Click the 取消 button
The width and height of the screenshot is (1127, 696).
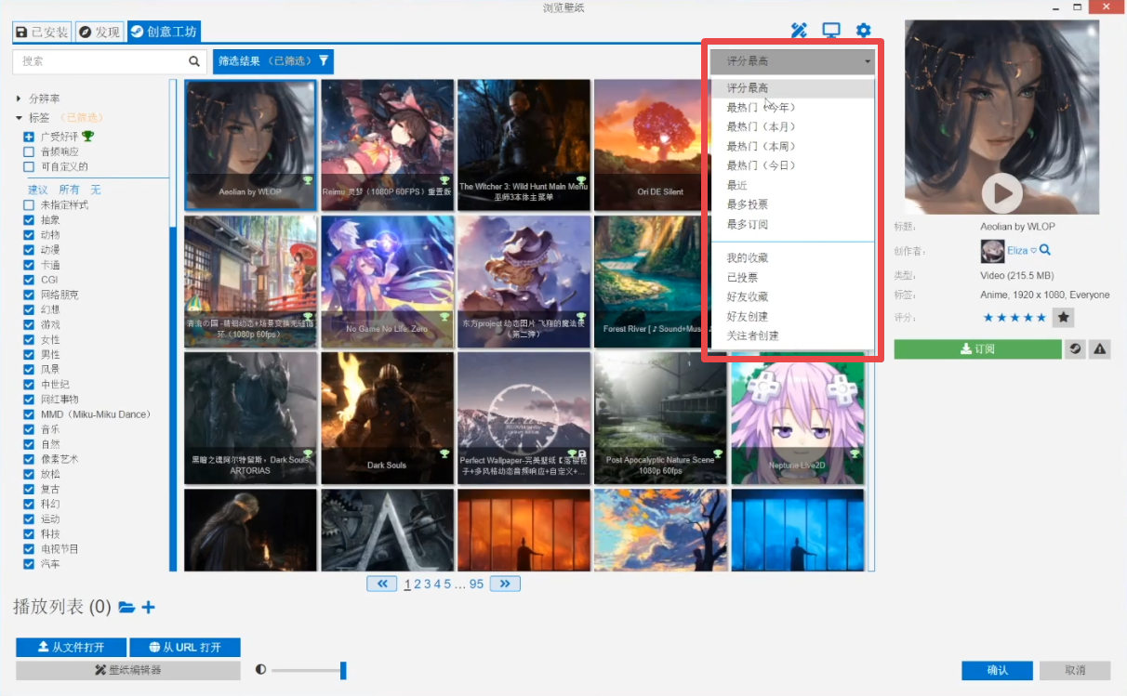tap(1075, 670)
